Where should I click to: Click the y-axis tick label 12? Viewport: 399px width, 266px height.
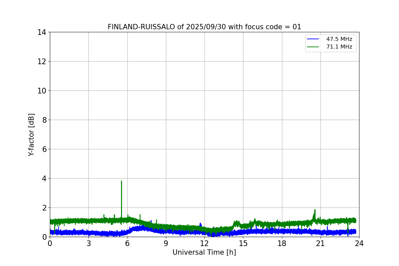point(42,62)
